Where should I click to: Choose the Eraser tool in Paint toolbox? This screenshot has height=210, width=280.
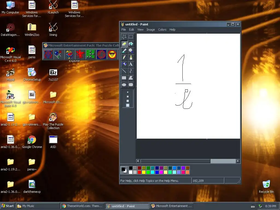tap(124, 44)
